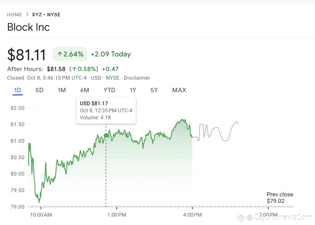Click the After Hours $81.58 price

[x=56, y=69]
